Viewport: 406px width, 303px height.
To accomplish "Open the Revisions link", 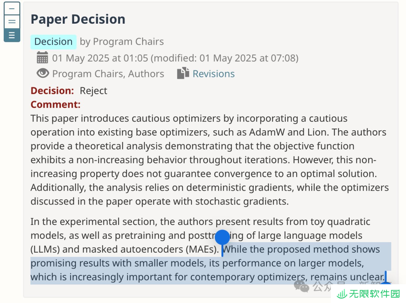I will (x=214, y=74).
